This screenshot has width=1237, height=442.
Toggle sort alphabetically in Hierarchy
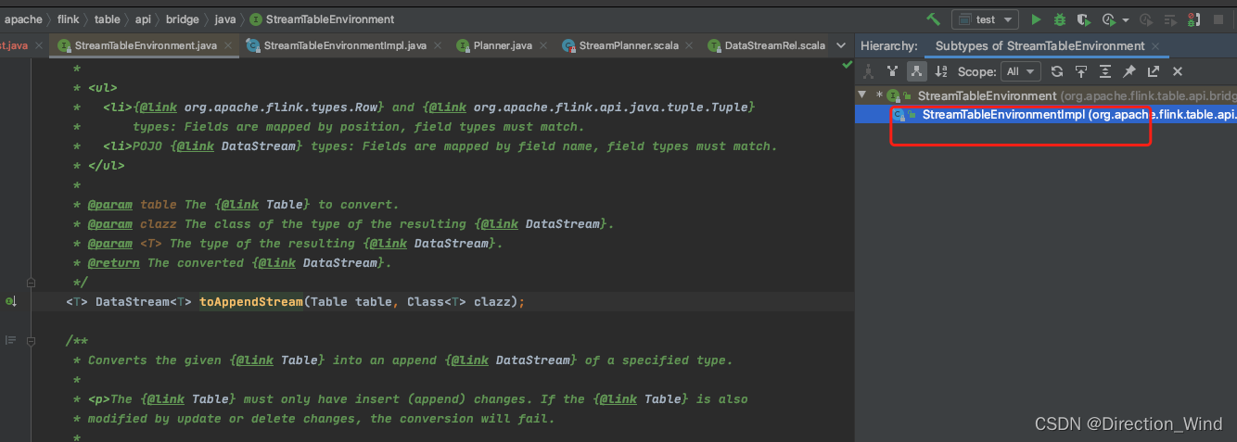coord(941,71)
